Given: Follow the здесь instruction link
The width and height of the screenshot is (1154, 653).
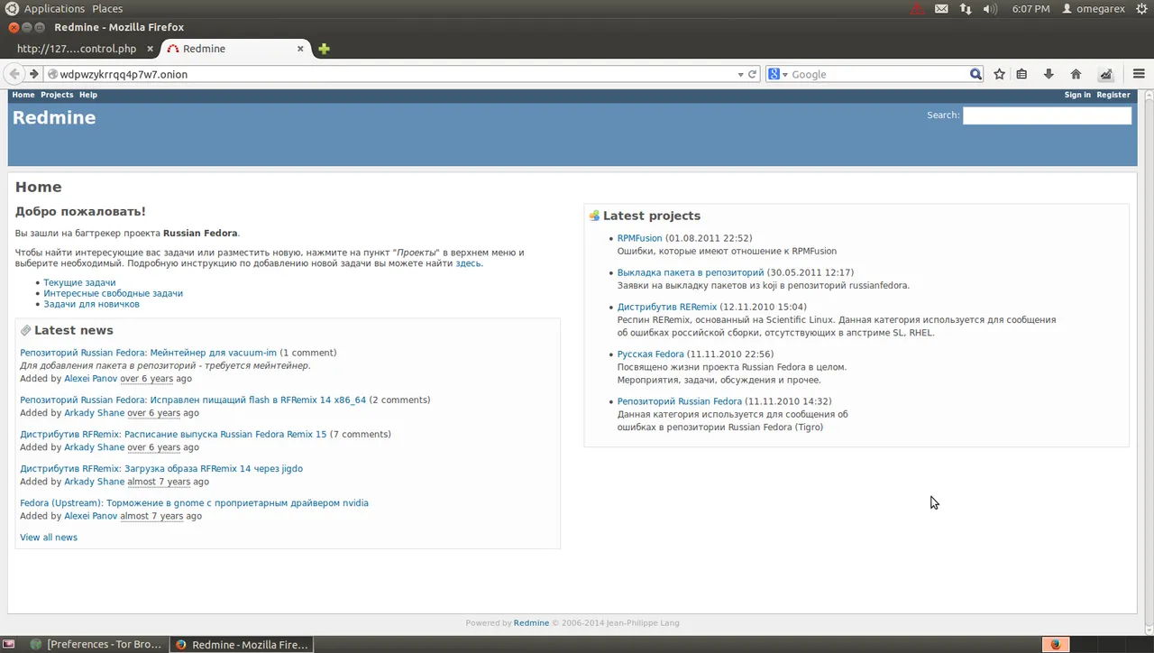Looking at the screenshot, I should (x=469, y=263).
